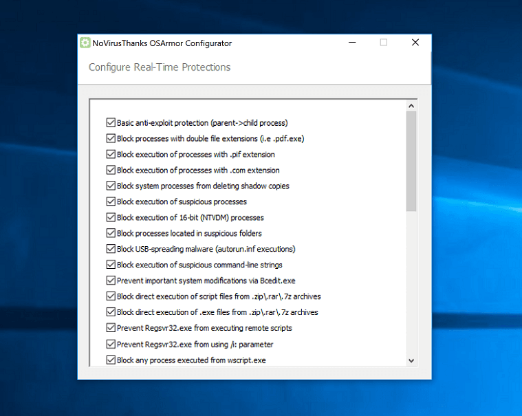
Task: Toggle Block execution of .com extension processes
Action: pos(111,170)
